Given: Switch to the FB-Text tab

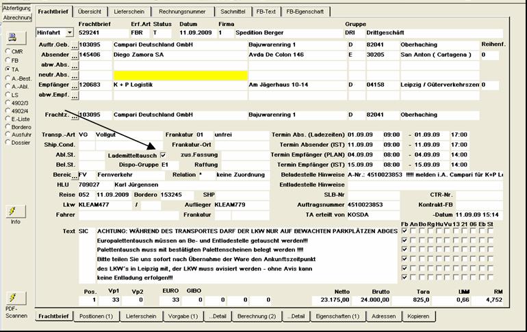Looking at the screenshot, I should [x=266, y=12].
